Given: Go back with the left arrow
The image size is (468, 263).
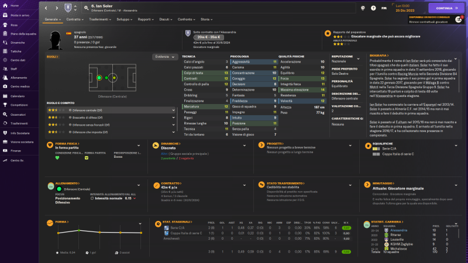Looking at the screenshot, I should [46, 8].
